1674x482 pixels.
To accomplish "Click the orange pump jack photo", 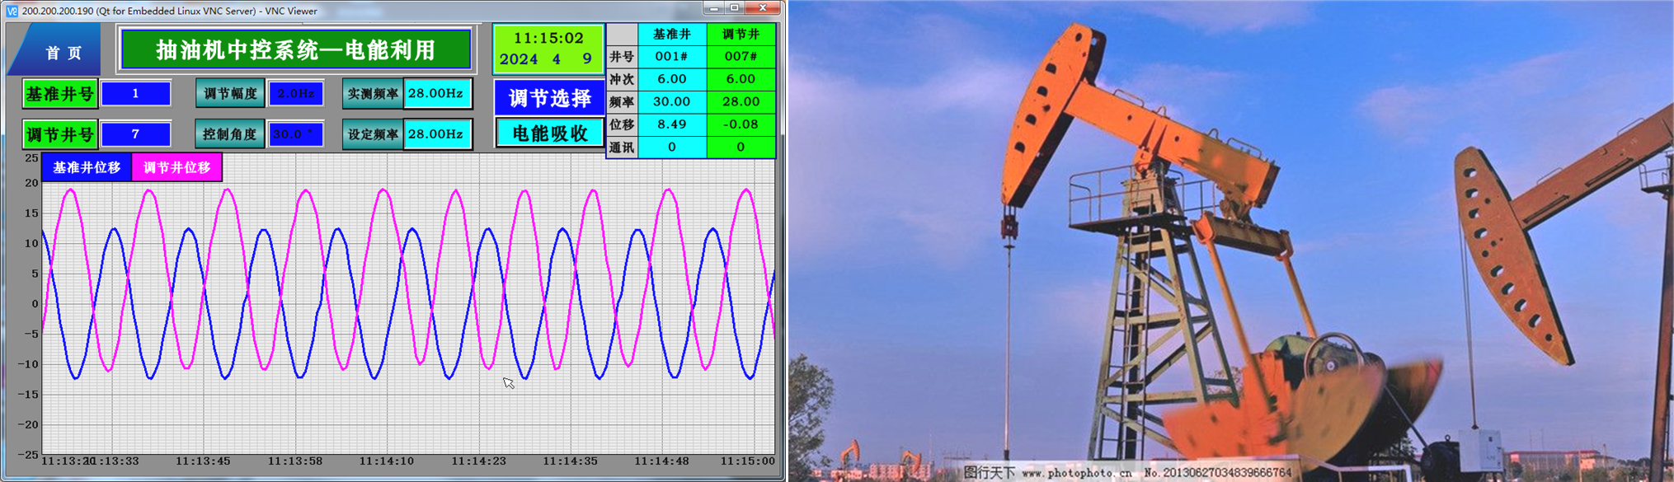I will click(x=1231, y=241).
